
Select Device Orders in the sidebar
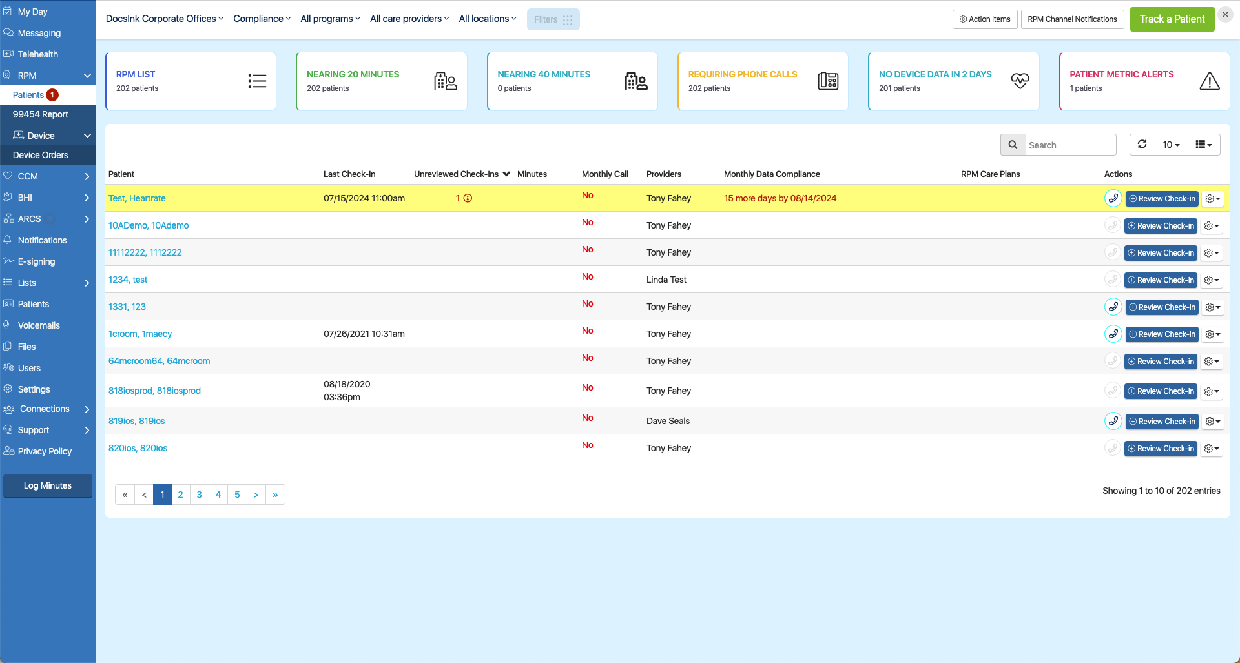tap(41, 155)
